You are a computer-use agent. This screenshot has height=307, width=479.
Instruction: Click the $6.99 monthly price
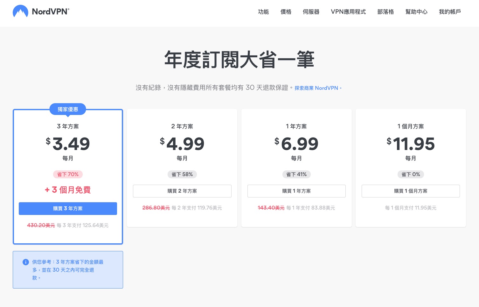point(296,144)
